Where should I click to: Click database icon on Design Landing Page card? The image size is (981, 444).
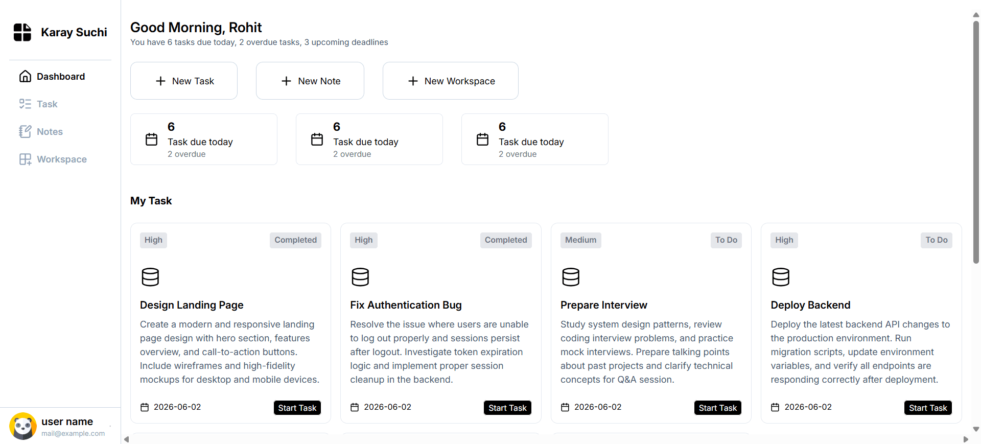click(x=150, y=277)
